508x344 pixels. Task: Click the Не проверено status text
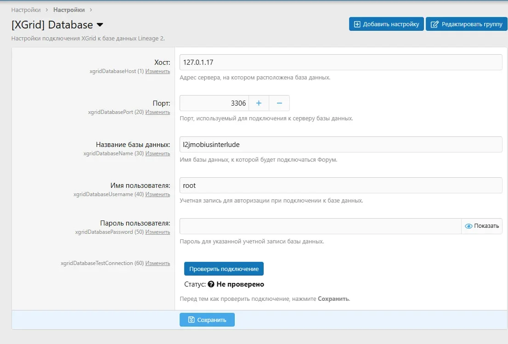point(240,284)
